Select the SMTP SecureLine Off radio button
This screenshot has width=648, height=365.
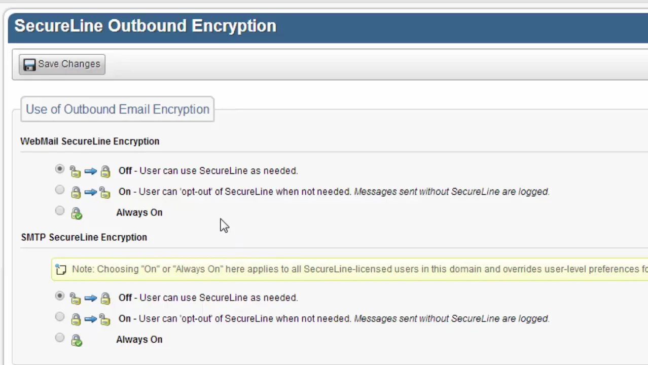pyautogui.click(x=60, y=296)
